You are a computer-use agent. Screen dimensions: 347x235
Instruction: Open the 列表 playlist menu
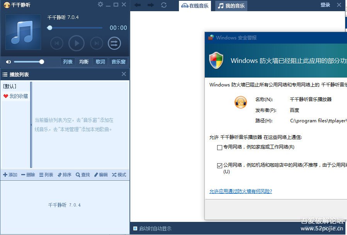46,175
